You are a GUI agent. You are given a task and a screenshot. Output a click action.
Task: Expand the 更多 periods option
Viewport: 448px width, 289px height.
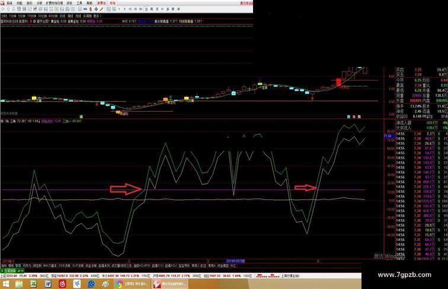pos(97,16)
